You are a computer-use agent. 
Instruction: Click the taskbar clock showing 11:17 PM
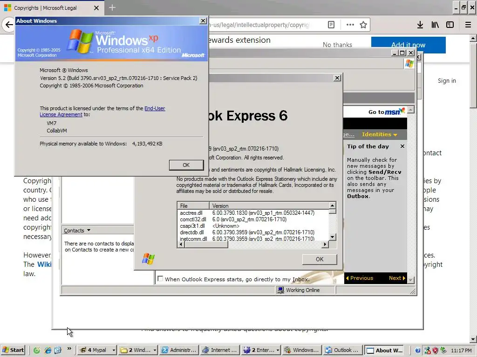click(462, 350)
